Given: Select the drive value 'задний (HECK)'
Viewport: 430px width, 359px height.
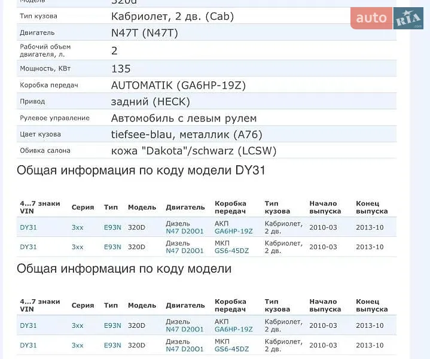Looking at the screenshot, I should [151, 102].
